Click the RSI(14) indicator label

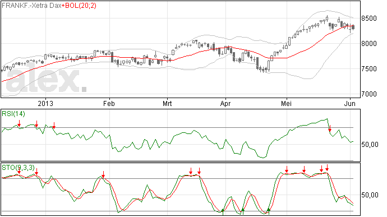[x=13, y=114]
